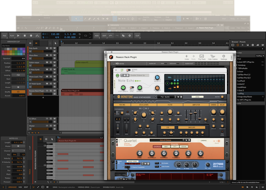Collapse the Monotone Bass Synthesizer fold arrow
This screenshot has width=266, height=190.
click(114, 97)
